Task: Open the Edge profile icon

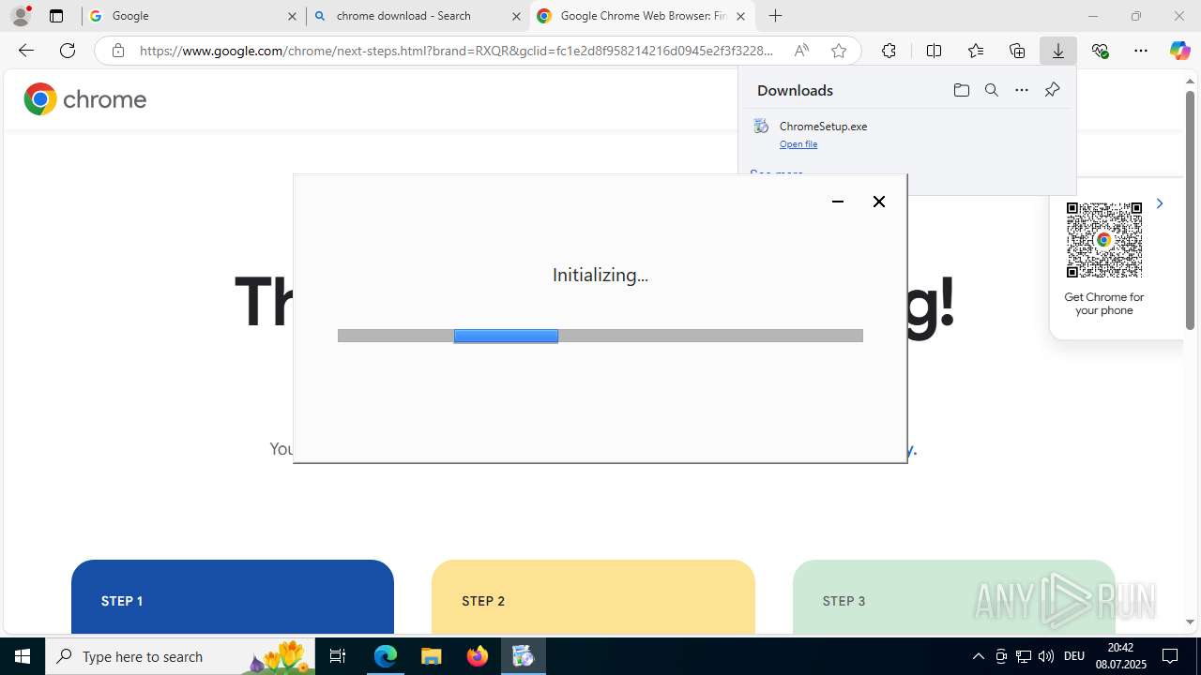Action: coord(20,16)
